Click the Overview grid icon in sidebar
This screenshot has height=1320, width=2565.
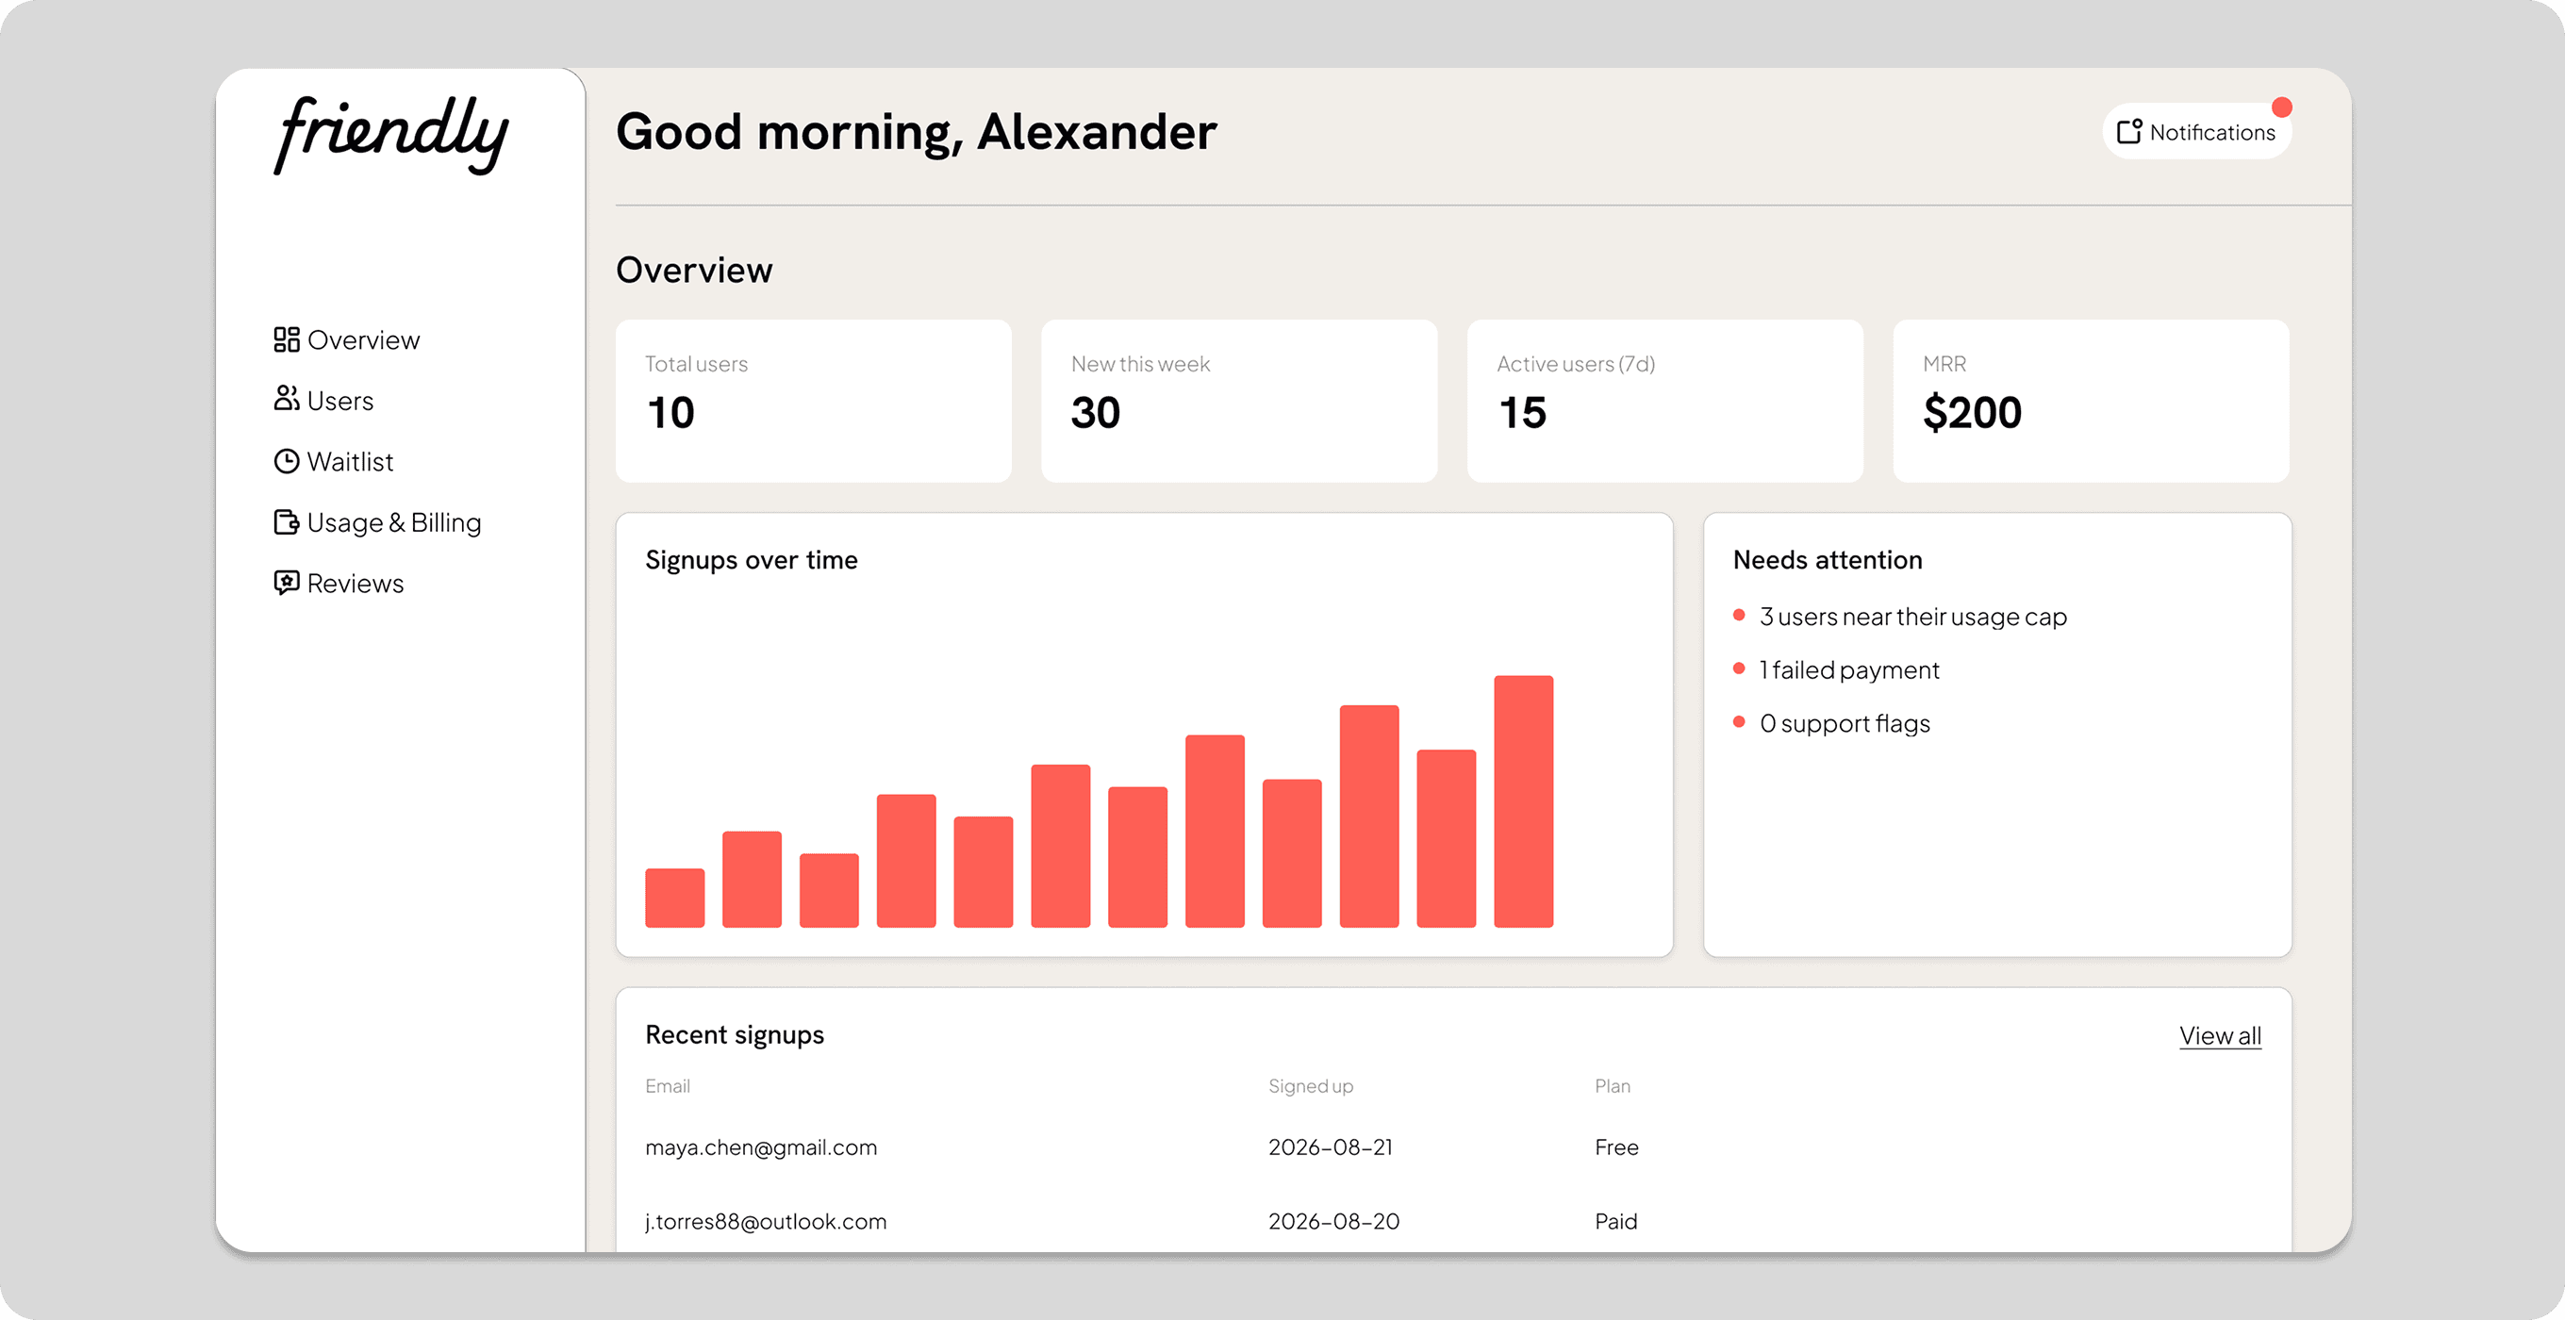(x=287, y=340)
